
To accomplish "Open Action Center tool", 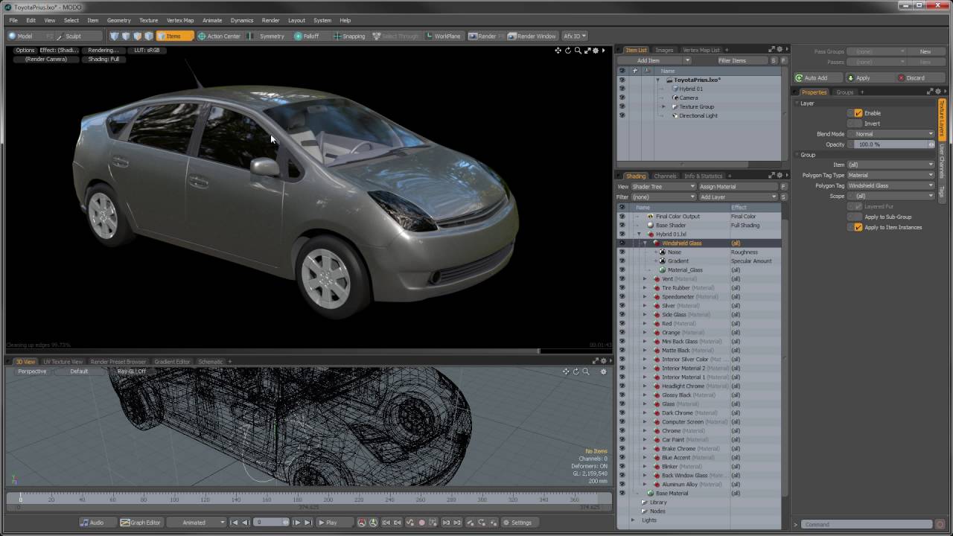I will (x=219, y=36).
